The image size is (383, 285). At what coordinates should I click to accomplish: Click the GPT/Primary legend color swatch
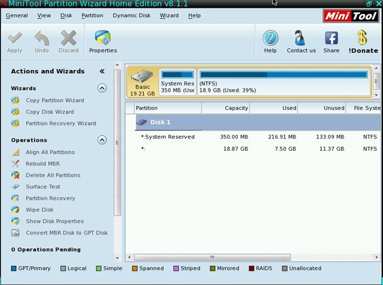tap(14, 268)
